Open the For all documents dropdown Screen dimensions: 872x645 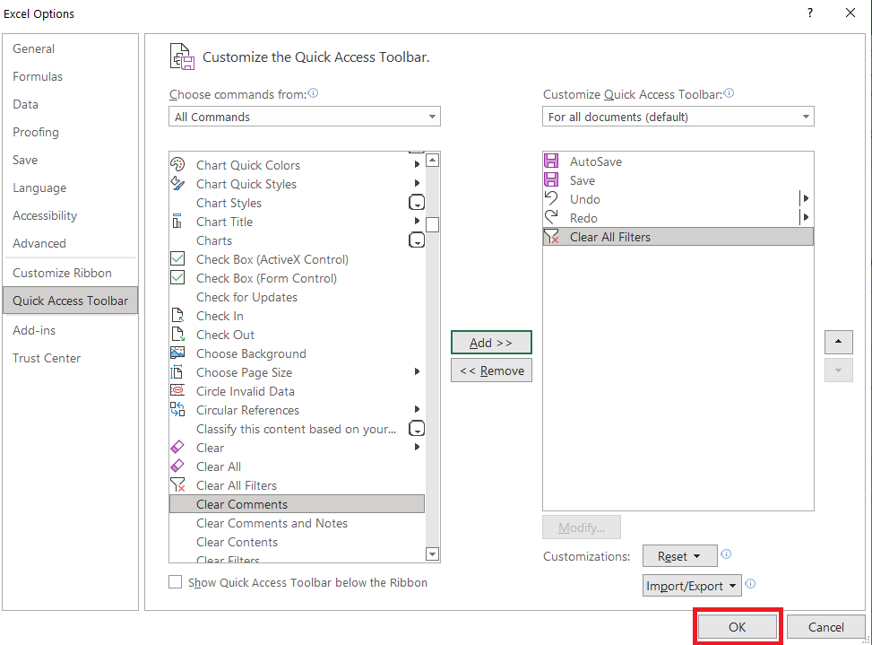(x=678, y=117)
